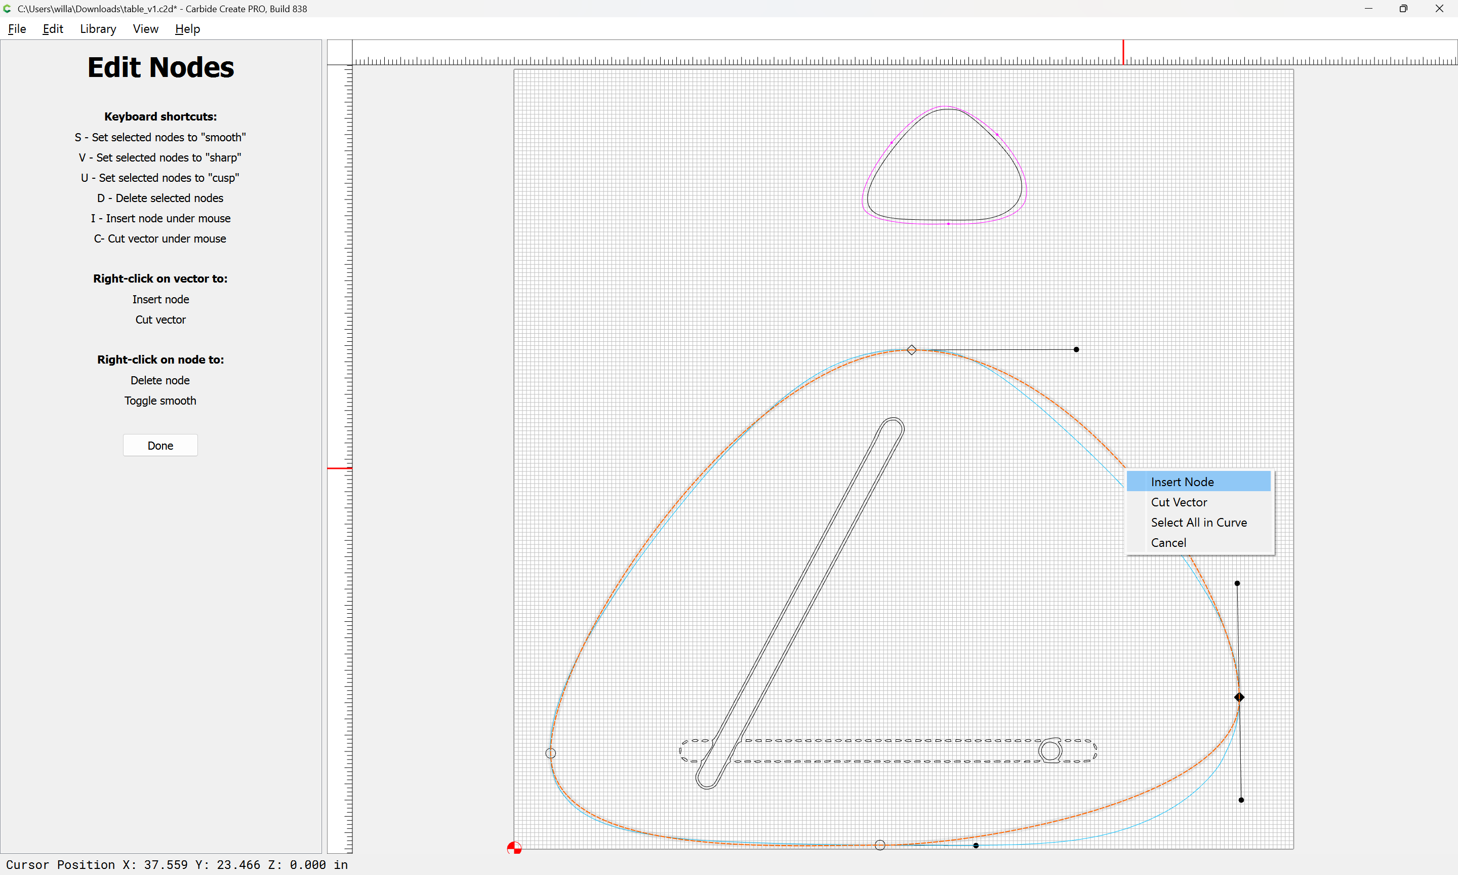Choose Insert Node from context menu
This screenshot has height=875, width=1458.
[x=1182, y=482]
